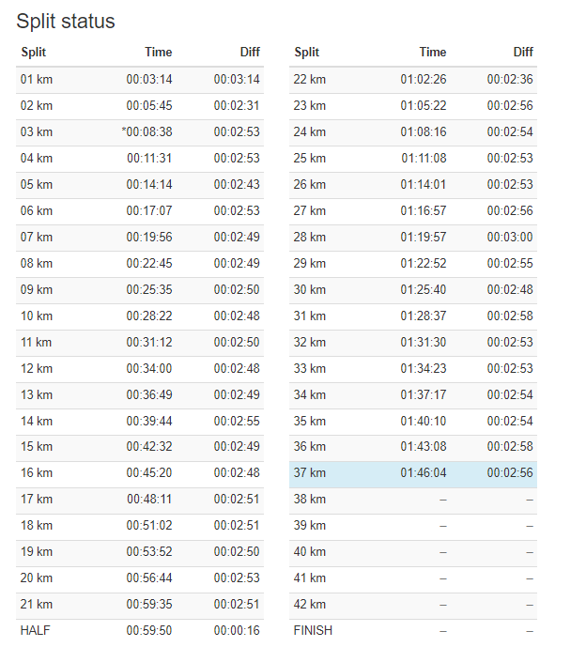Click the Diff column header in right table
This screenshot has height=647, width=586.
pyautogui.click(x=522, y=53)
